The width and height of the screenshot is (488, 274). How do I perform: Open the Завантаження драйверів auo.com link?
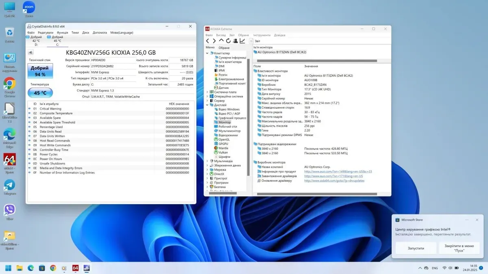[x=333, y=176]
